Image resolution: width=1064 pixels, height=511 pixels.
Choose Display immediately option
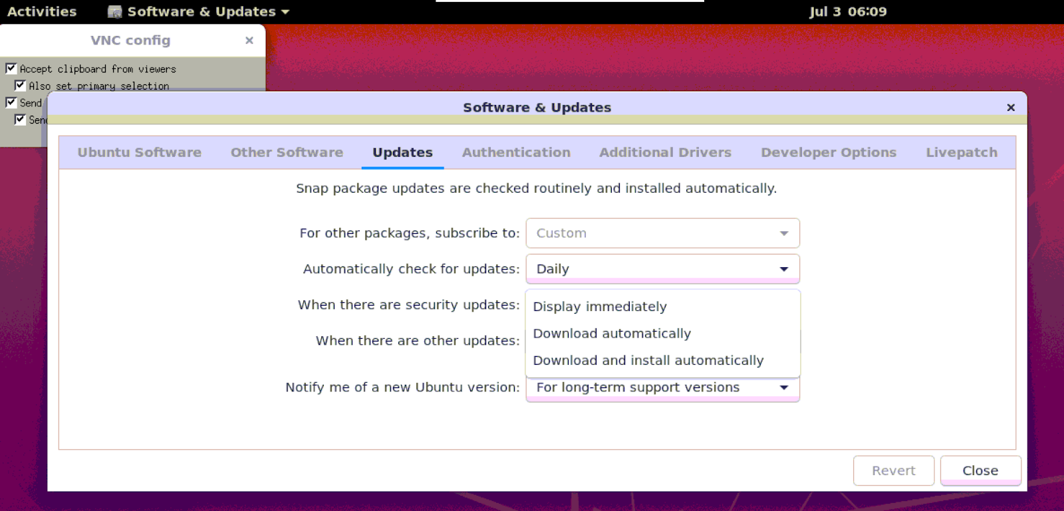(x=662, y=306)
